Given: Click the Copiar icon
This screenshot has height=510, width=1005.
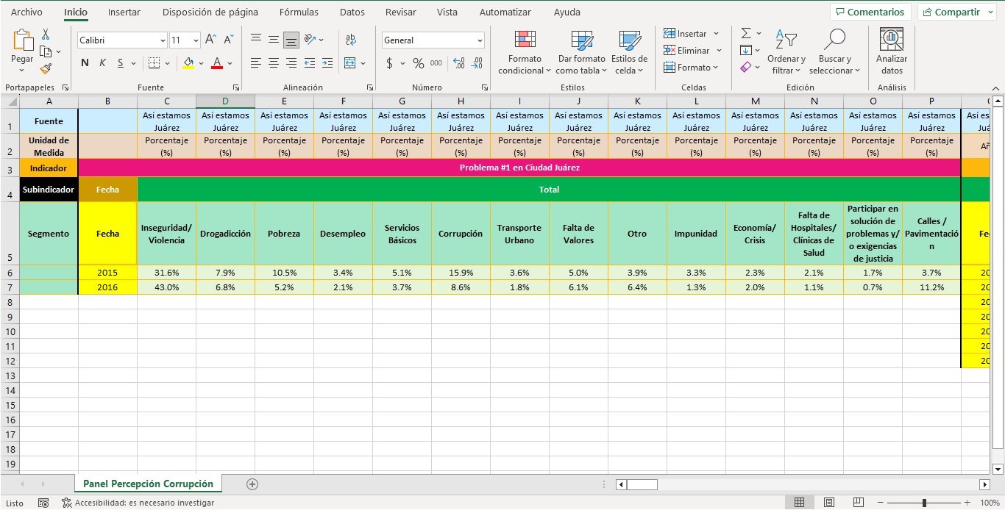Looking at the screenshot, I should [x=46, y=51].
